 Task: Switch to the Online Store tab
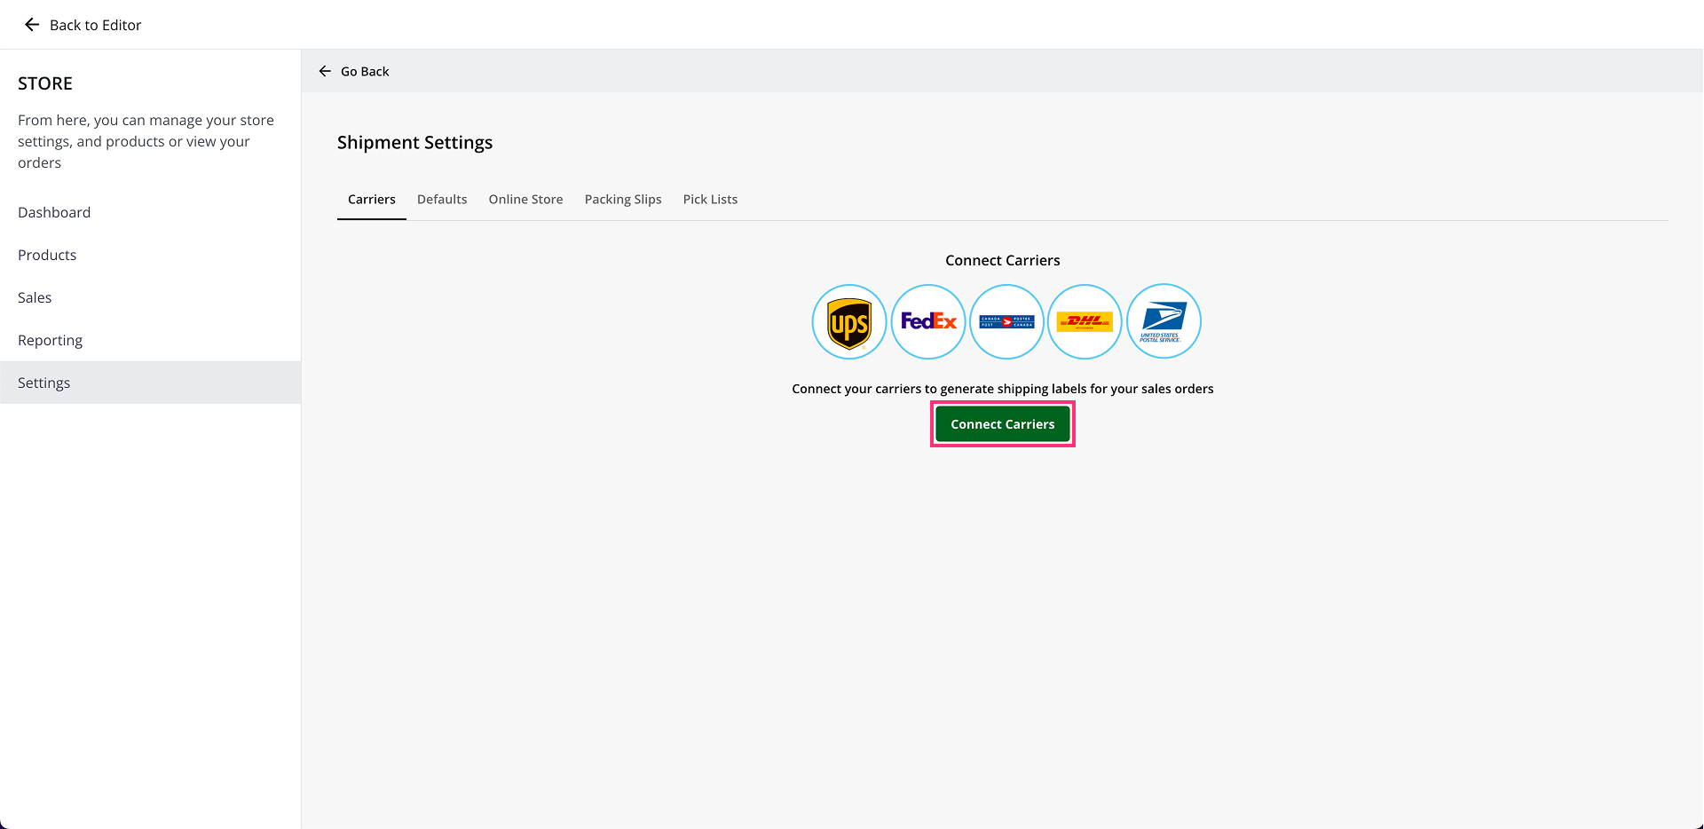pos(525,200)
